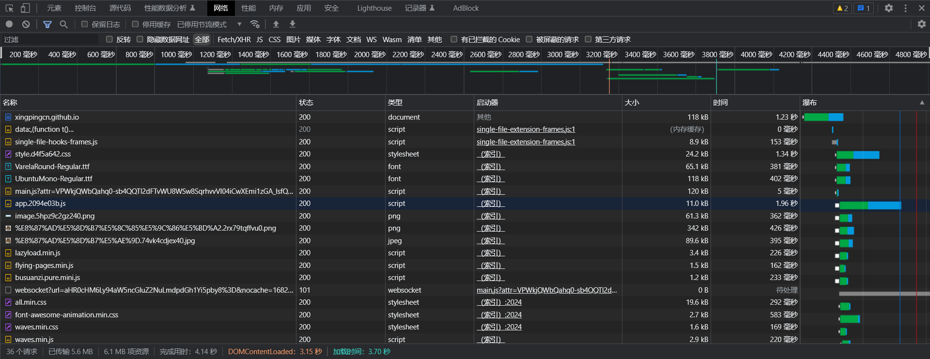The image size is (930, 359).
Task: Check the 停用缓存 checkbox
Action: (x=136, y=24)
